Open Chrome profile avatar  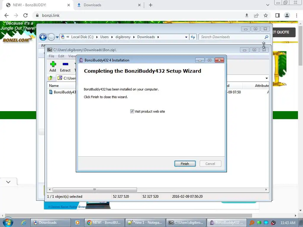[287, 15]
